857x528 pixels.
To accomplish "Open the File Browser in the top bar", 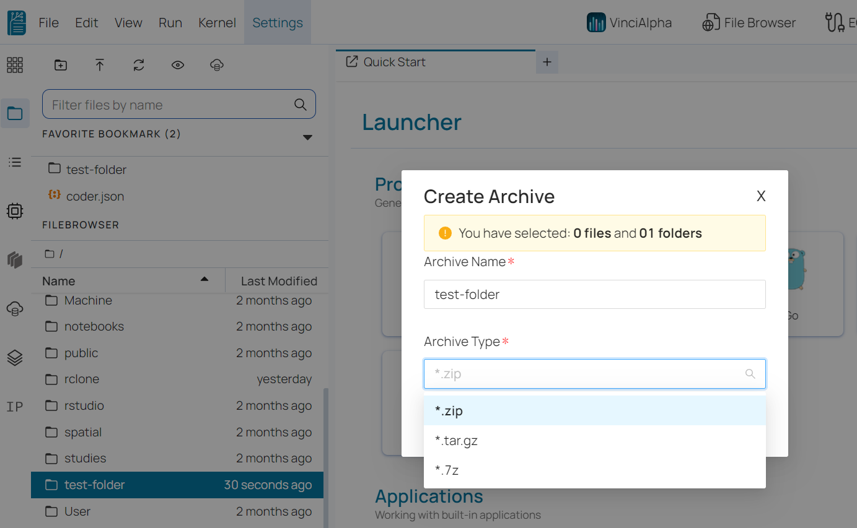I will pos(749,22).
